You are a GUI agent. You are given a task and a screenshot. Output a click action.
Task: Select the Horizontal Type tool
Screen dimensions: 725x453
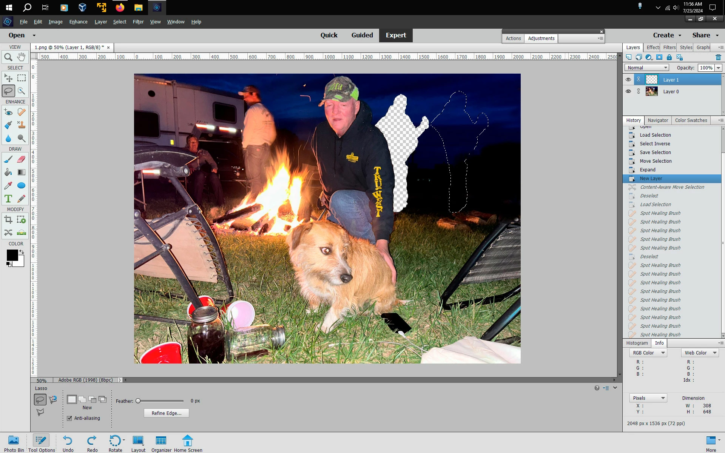(8, 199)
